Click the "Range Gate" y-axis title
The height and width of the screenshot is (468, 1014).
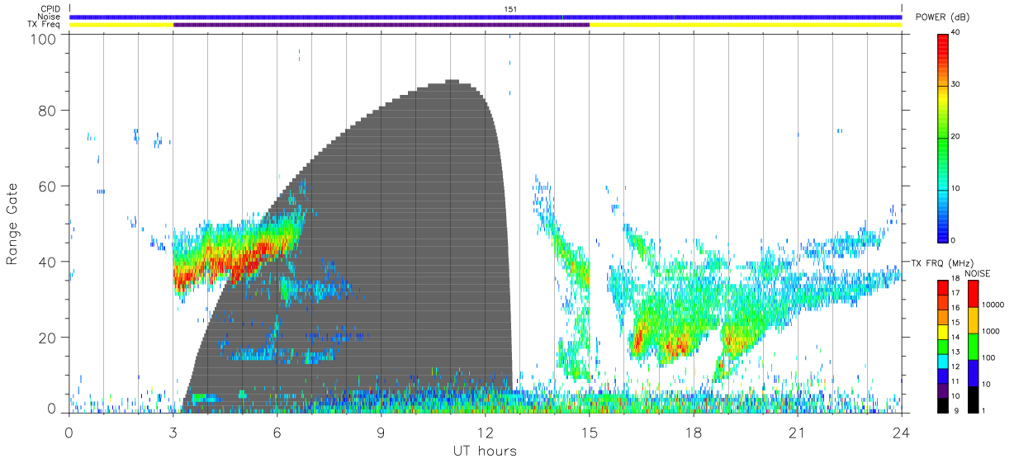pos(13,225)
